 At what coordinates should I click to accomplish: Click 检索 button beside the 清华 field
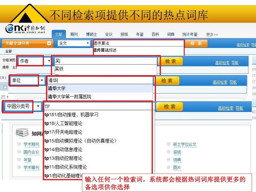167,81
